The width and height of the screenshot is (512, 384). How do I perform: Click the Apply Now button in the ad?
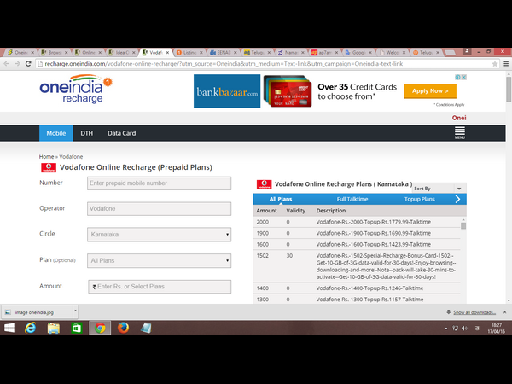[429, 91]
